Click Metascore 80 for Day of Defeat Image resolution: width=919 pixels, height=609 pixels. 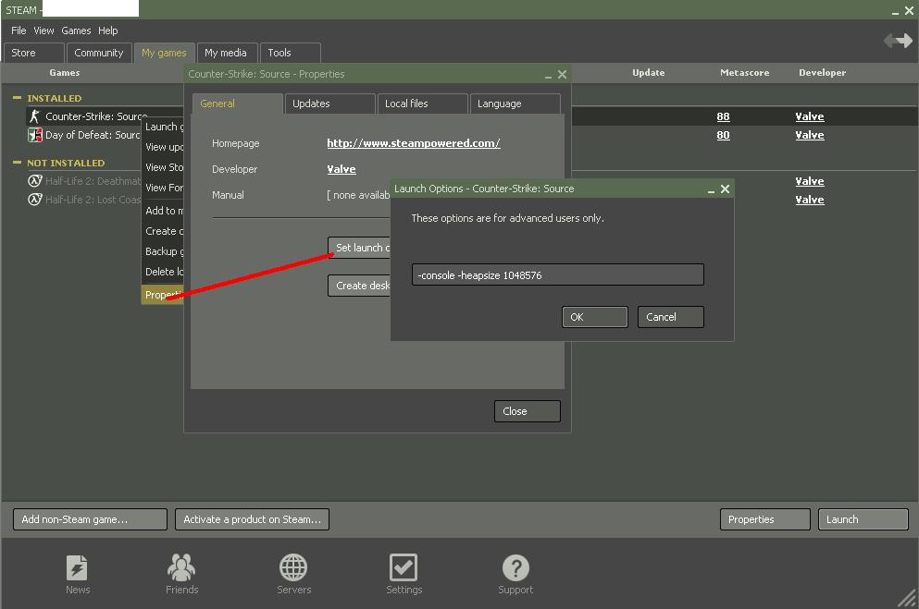pyautogui.click(x=723, y=135)
